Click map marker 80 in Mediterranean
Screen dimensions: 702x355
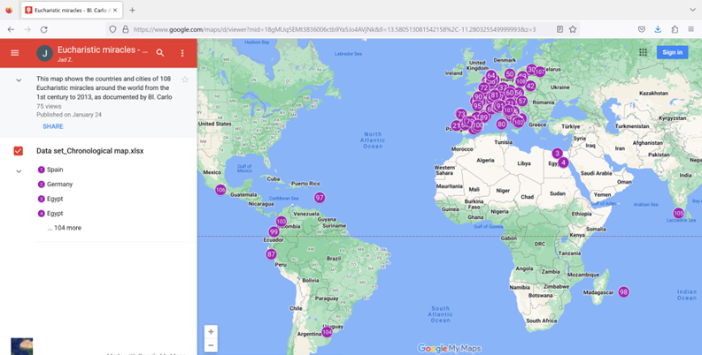501,125
